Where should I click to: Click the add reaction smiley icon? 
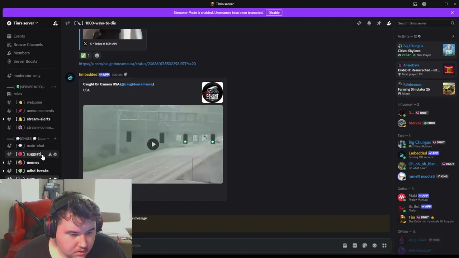pos(97,56)
